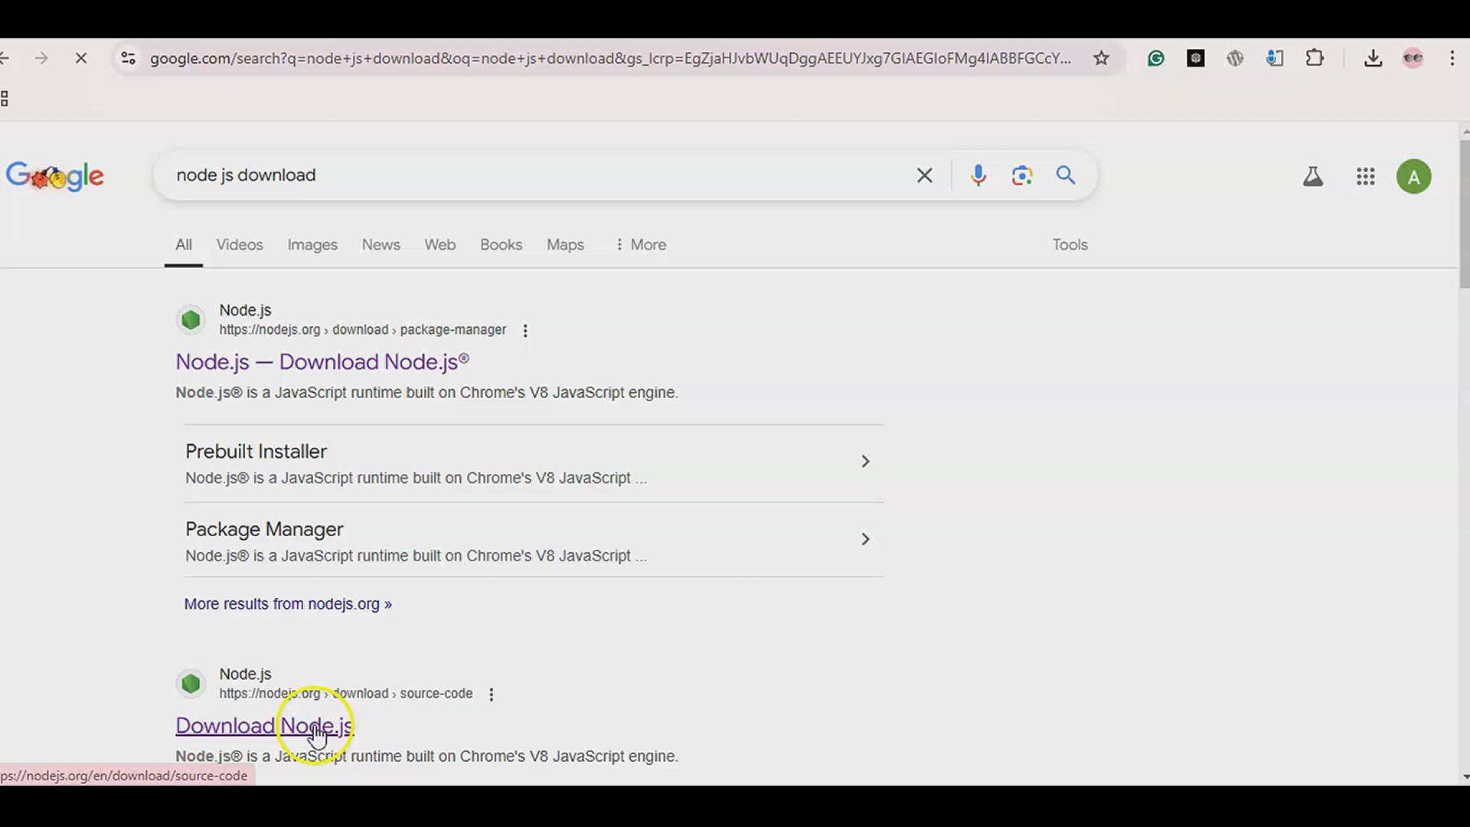Switch to the Web tab

point(440,245)
